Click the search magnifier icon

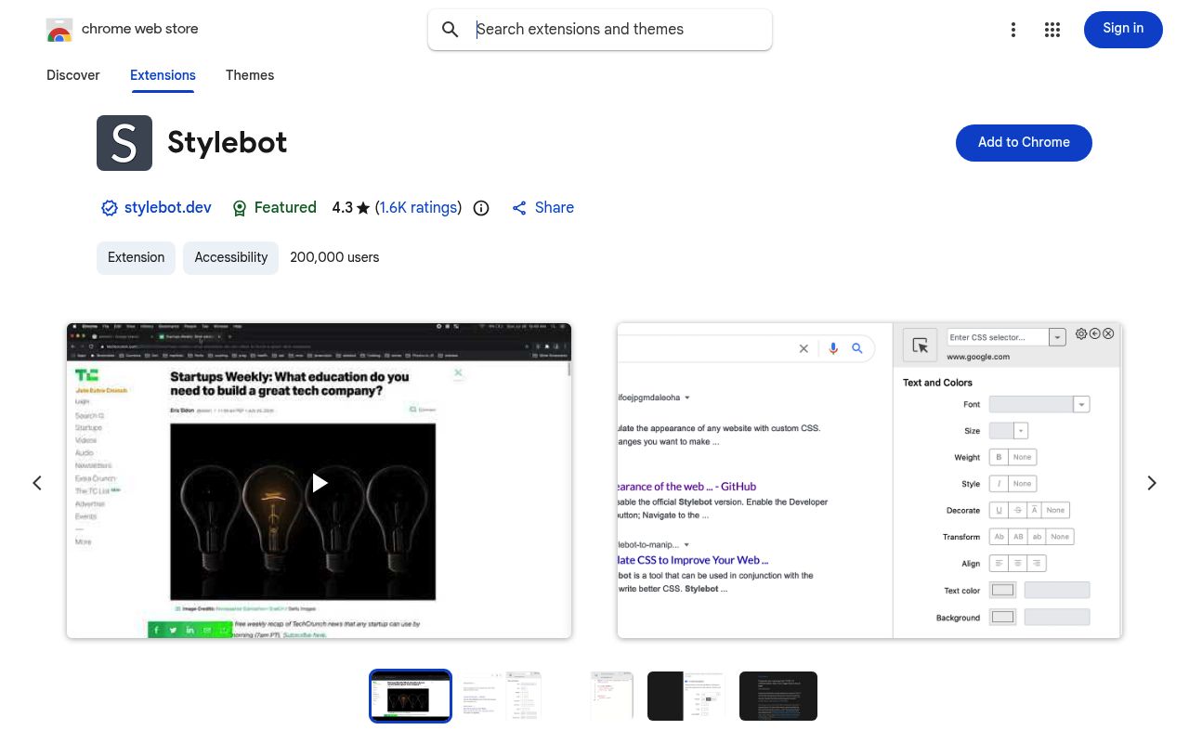[x=451, y=29]
